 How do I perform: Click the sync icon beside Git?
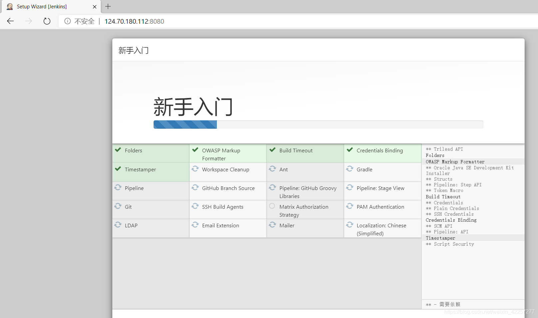pos(118,206)
